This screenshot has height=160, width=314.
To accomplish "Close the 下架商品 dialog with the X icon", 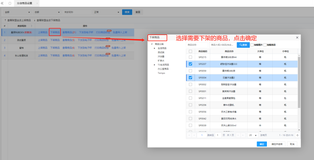I will [x=297, y=38].
